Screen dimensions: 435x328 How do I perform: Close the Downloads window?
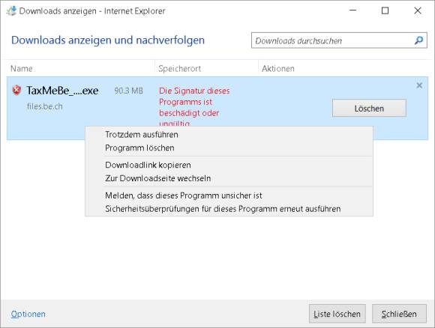tap(418, 10)
